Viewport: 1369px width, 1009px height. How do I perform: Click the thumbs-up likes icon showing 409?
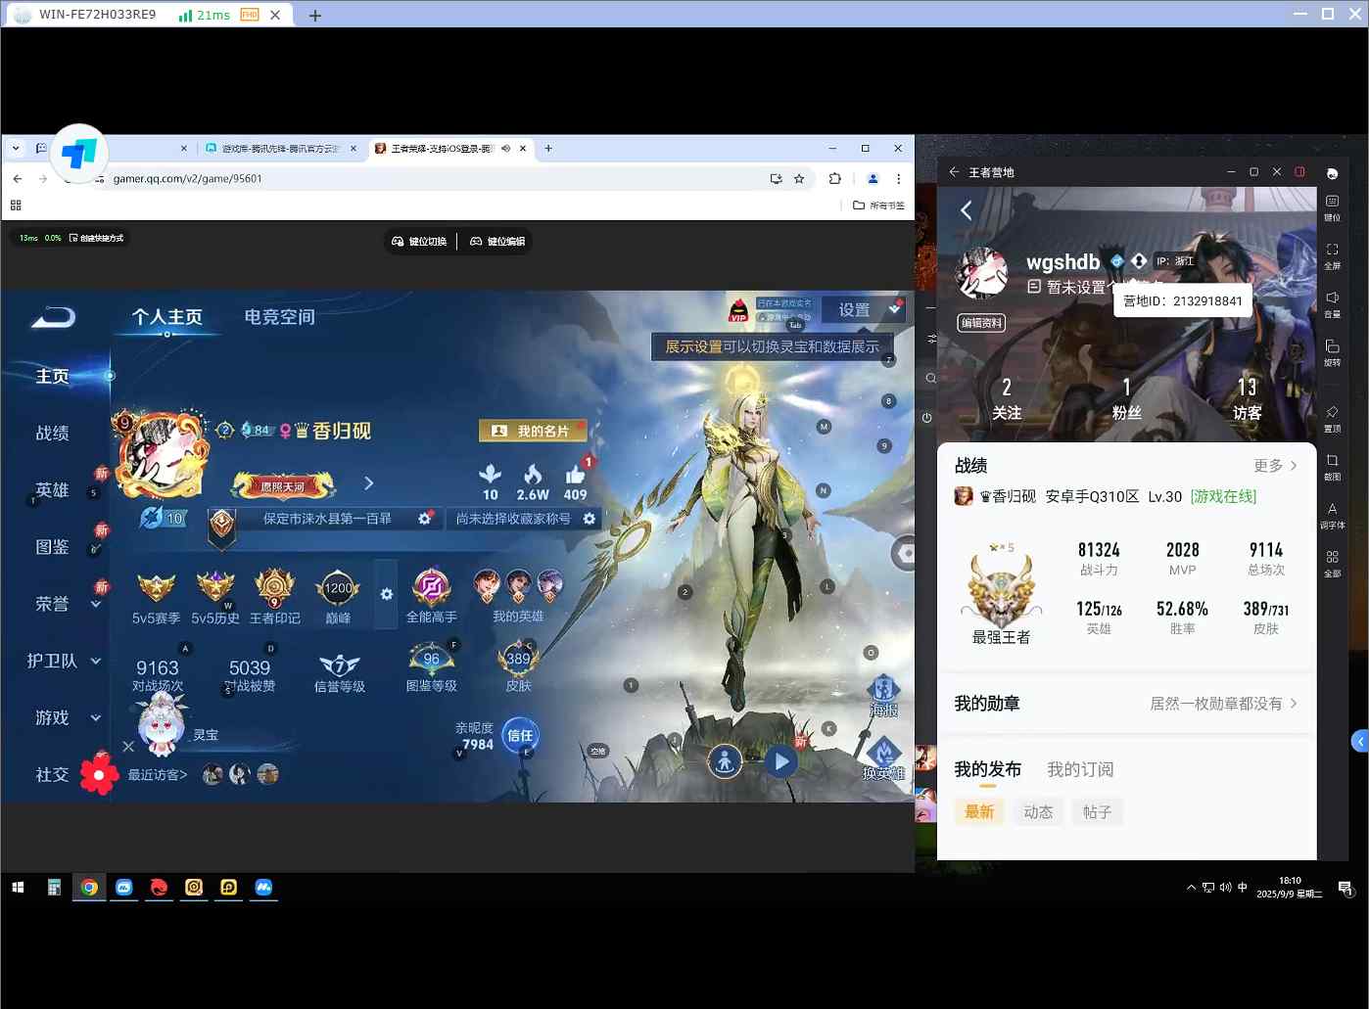576,476
